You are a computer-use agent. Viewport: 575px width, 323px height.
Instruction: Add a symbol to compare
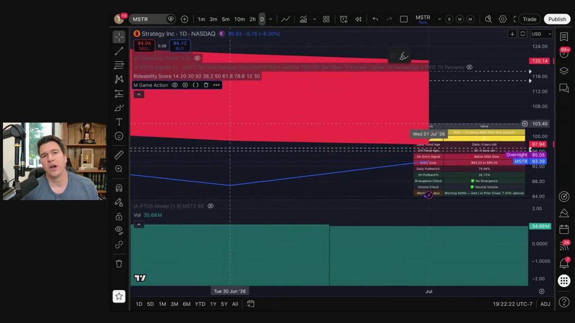coord(184,19)
